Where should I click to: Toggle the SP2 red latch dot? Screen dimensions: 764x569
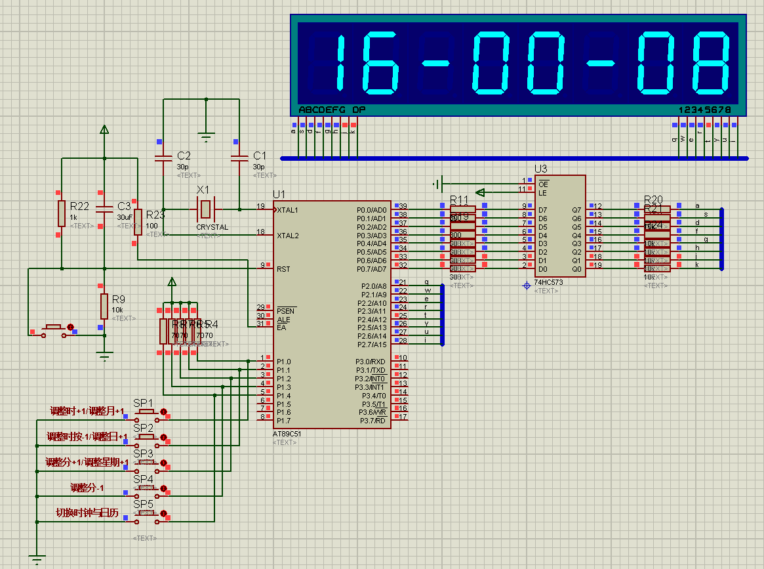(x=164, y=437)
